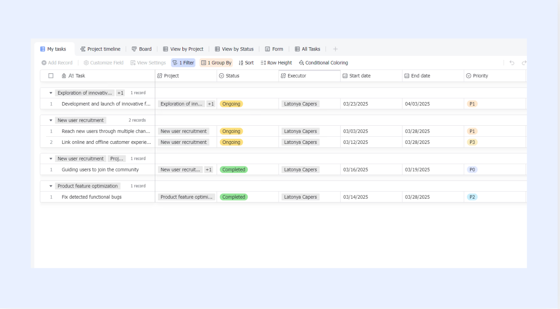Click the Add Record button

point(57,63)
